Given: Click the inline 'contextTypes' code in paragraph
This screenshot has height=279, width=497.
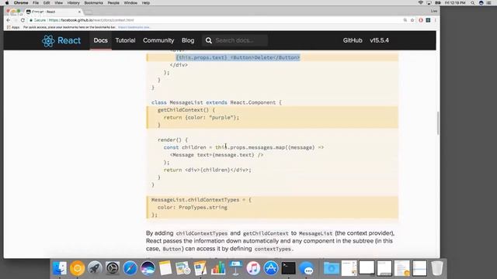Looking at the screenshot, I should 273,249.
